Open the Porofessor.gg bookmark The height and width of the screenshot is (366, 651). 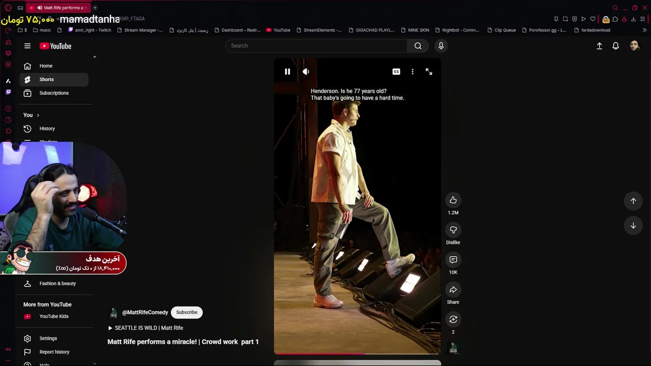coord(544,30)
